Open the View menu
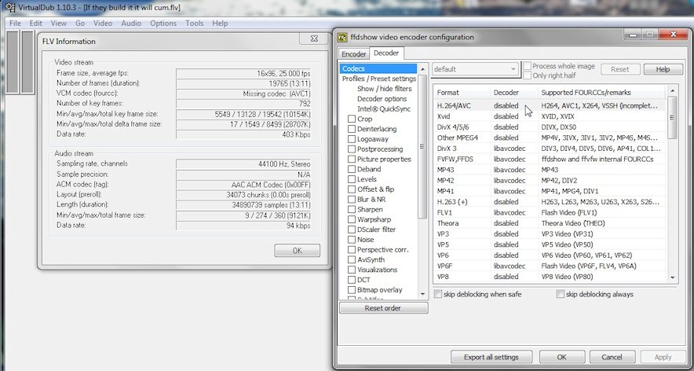The image size is (694, 371). (58, 23)
